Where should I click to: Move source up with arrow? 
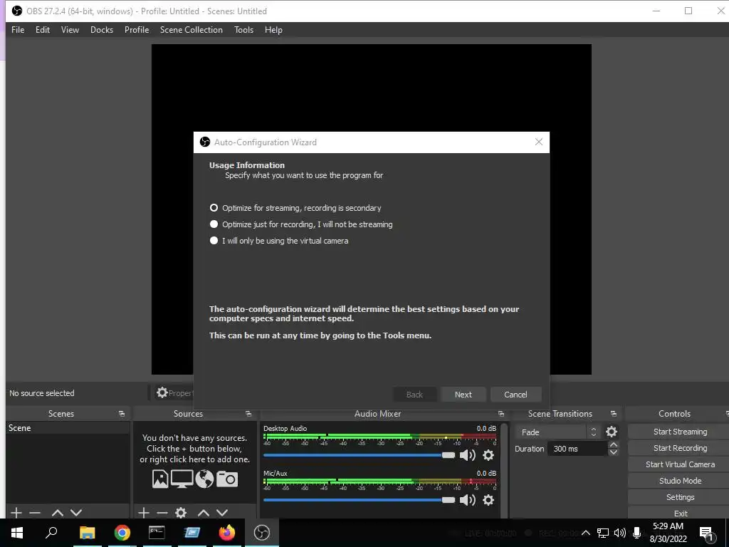pyautogui.click(x=203, y=513)
